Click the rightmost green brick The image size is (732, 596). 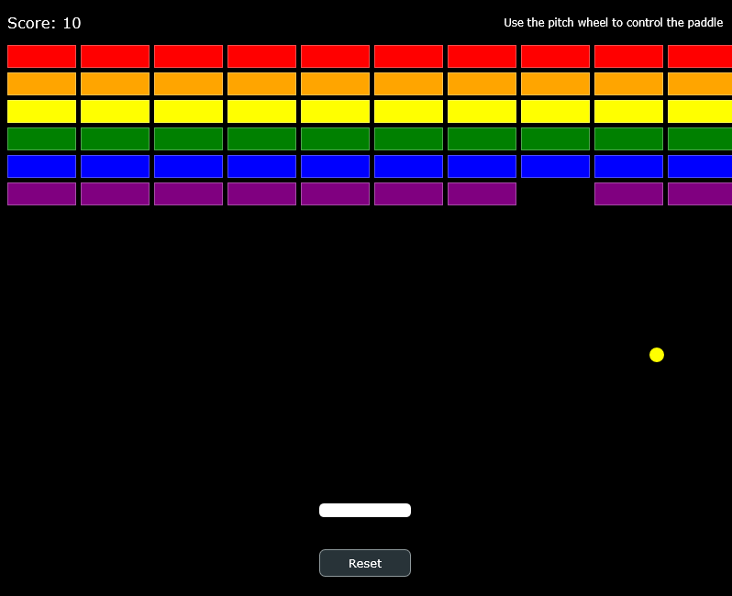pos(699,138)
